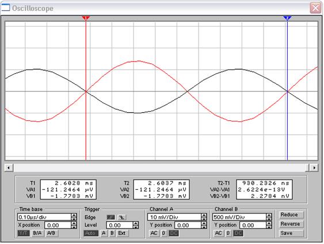Increase Channel A volts per division
Viewport: 324px width, 244px height.
click(x=204, y=215)
